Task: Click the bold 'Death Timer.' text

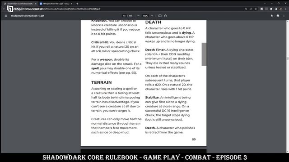Action: [155, 50]
